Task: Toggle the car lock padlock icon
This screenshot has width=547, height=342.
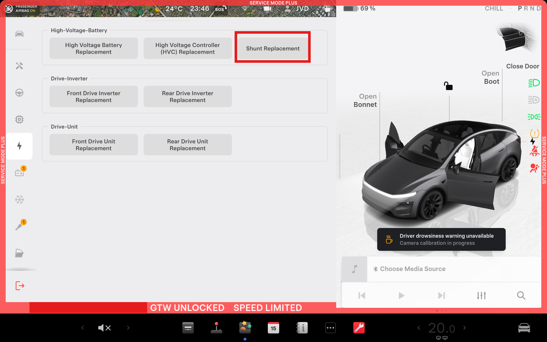Action: tap(448, 86)
